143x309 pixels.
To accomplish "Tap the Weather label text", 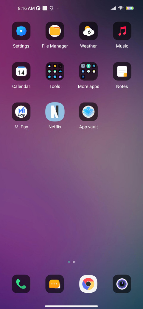I will [x=88, y=46].
